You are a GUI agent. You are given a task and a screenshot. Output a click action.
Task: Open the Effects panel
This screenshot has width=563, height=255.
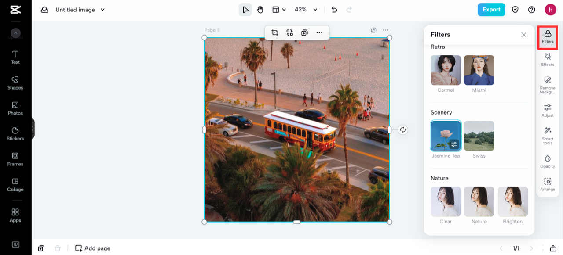click(548, 59)
